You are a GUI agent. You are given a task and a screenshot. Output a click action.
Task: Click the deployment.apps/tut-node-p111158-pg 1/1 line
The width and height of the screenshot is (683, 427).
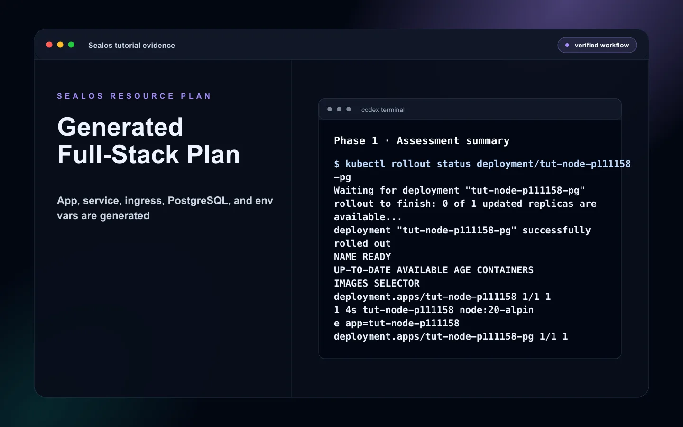[451, 336]
